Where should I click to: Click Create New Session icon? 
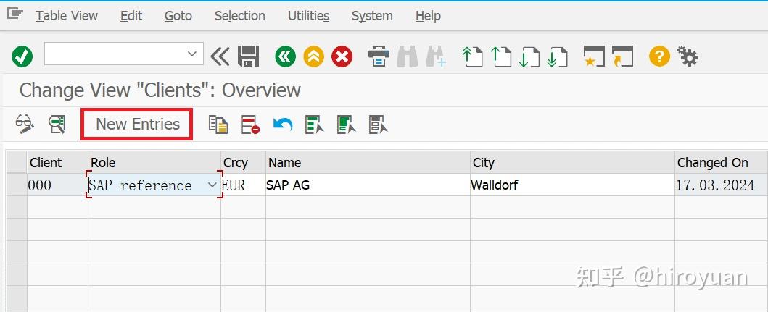[594, 56]
